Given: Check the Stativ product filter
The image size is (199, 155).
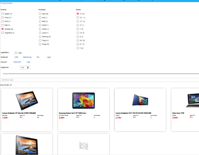Looking at the screenshot, I should point(2,25).
